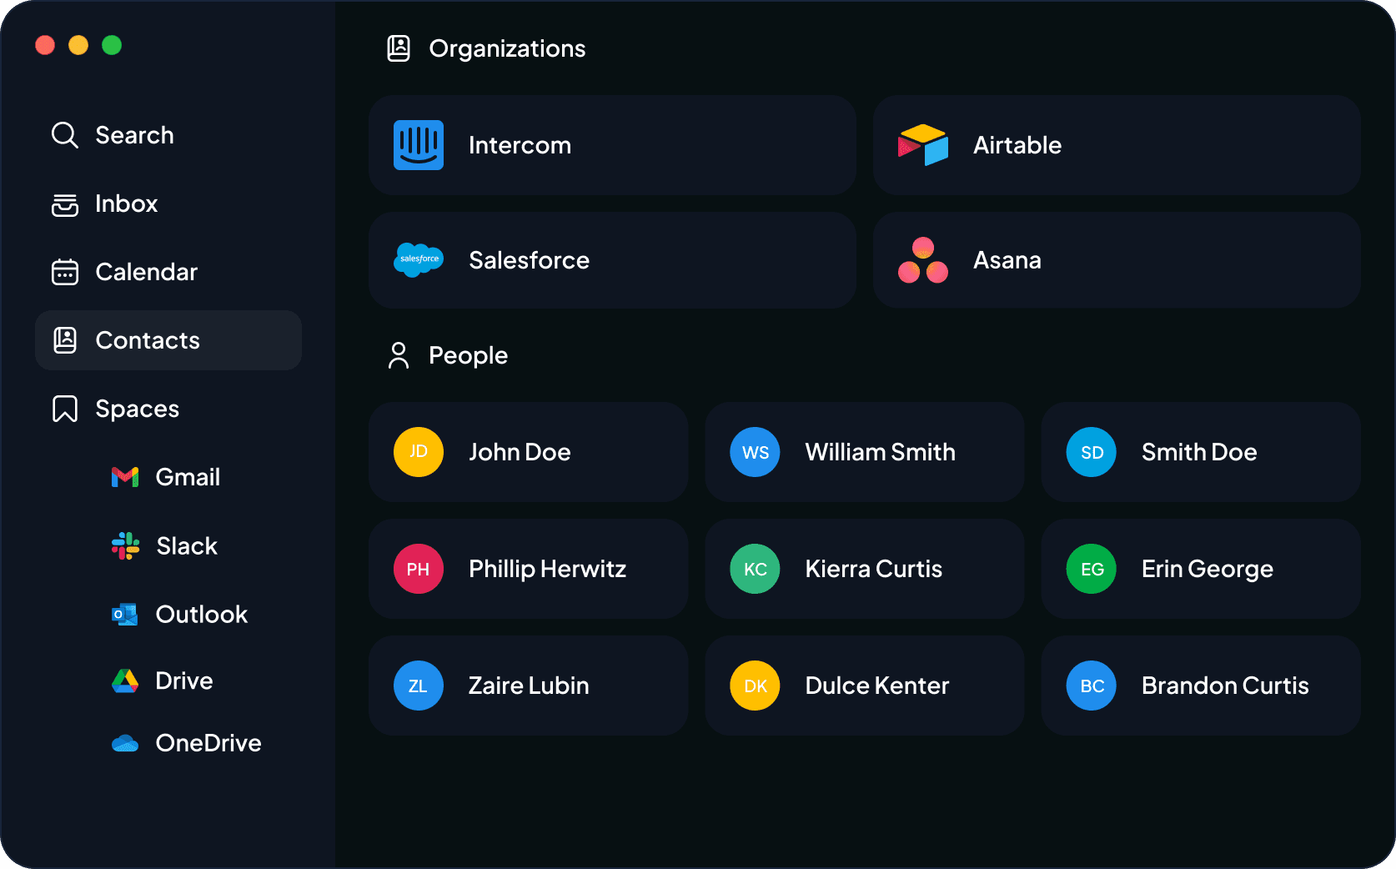
Task: Open the Airtable organization card
Action: tap(1117, 145)
